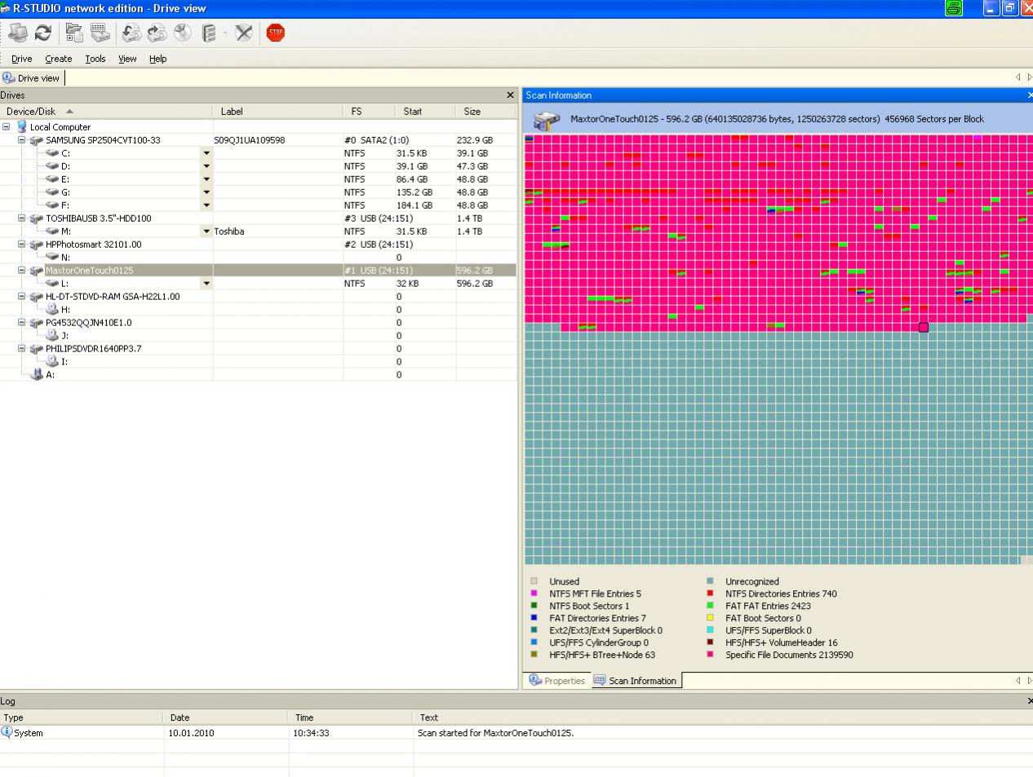
Task: Click the Text column header in Log
Action: click(722, 717)
